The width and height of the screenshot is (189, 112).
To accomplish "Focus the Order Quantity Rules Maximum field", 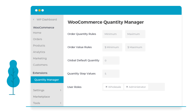I will tap(135, 34).
